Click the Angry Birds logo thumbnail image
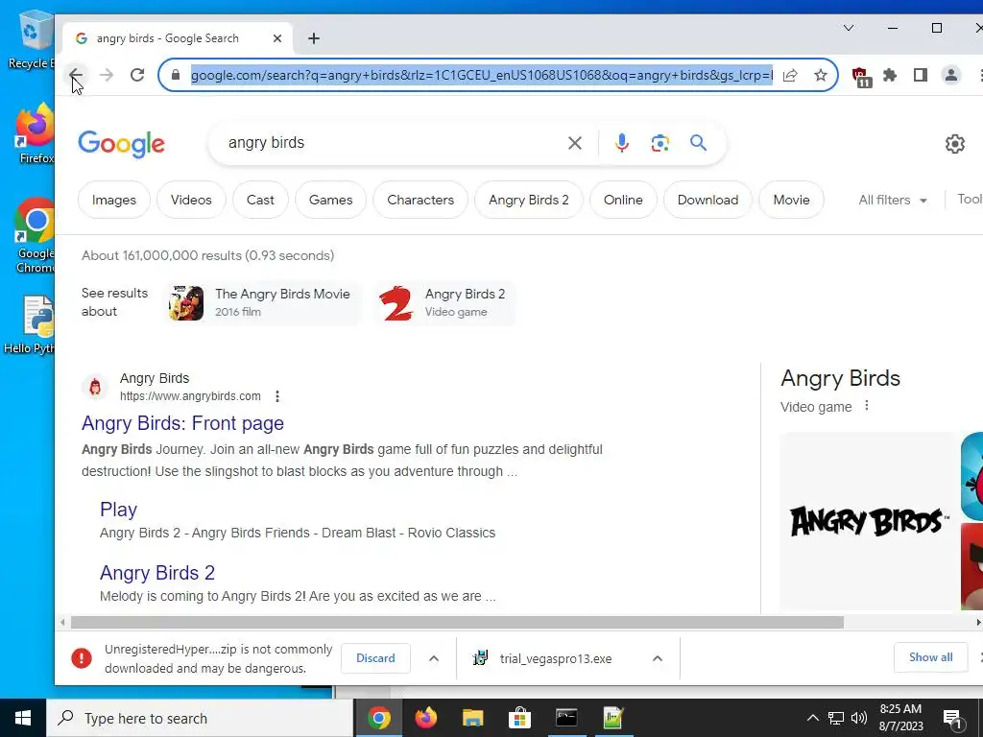This screenshot has height=737, width=983. click(x=868, y=521)
